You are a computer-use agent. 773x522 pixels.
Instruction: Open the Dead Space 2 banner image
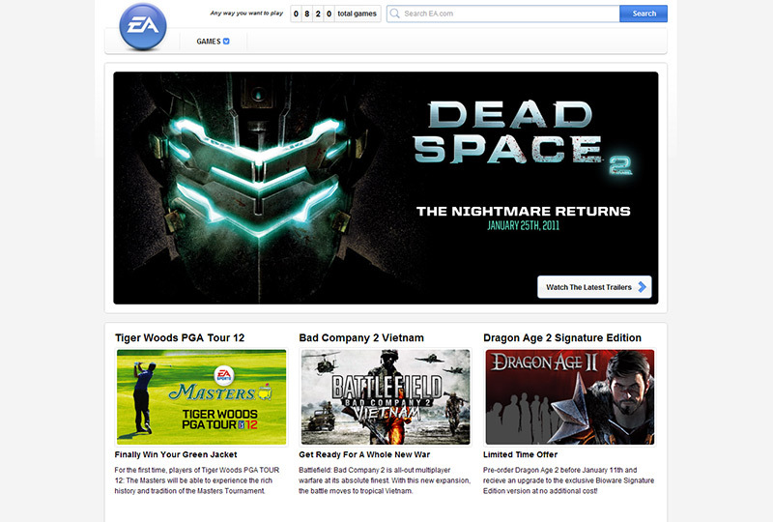click(x=386, y=188)
